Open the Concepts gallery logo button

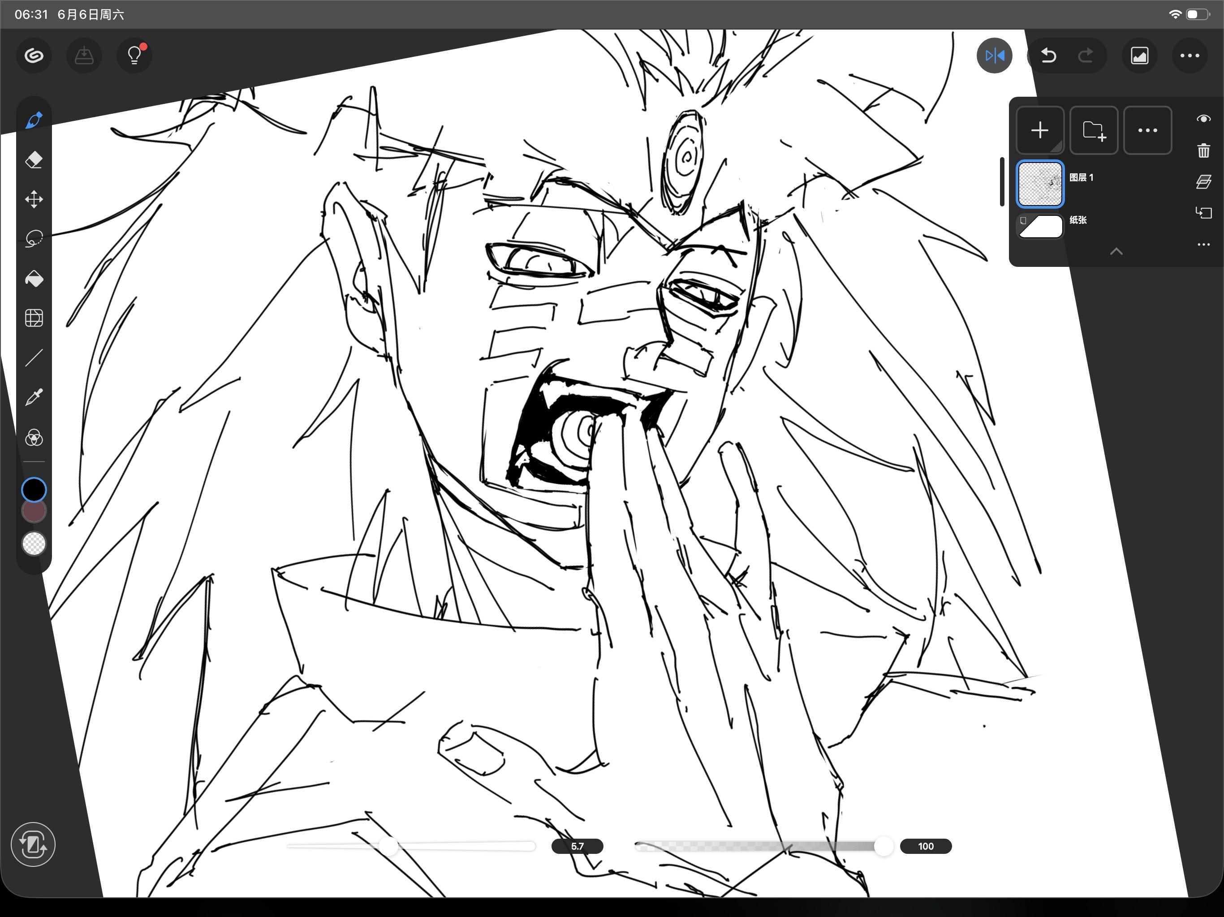click(x=34, y=56)
